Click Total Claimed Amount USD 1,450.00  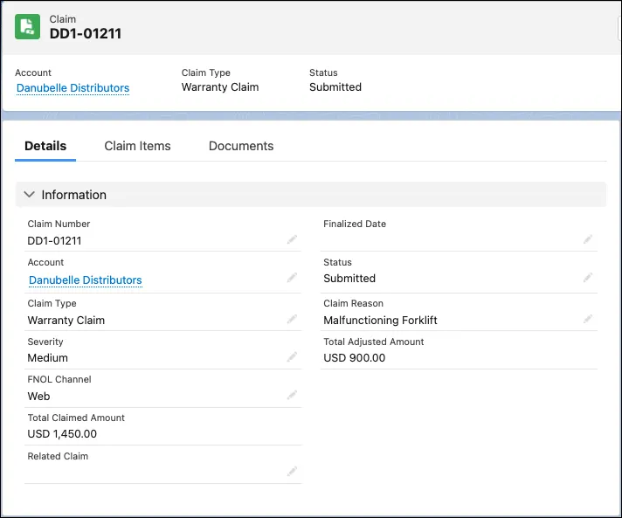point(62,434)
